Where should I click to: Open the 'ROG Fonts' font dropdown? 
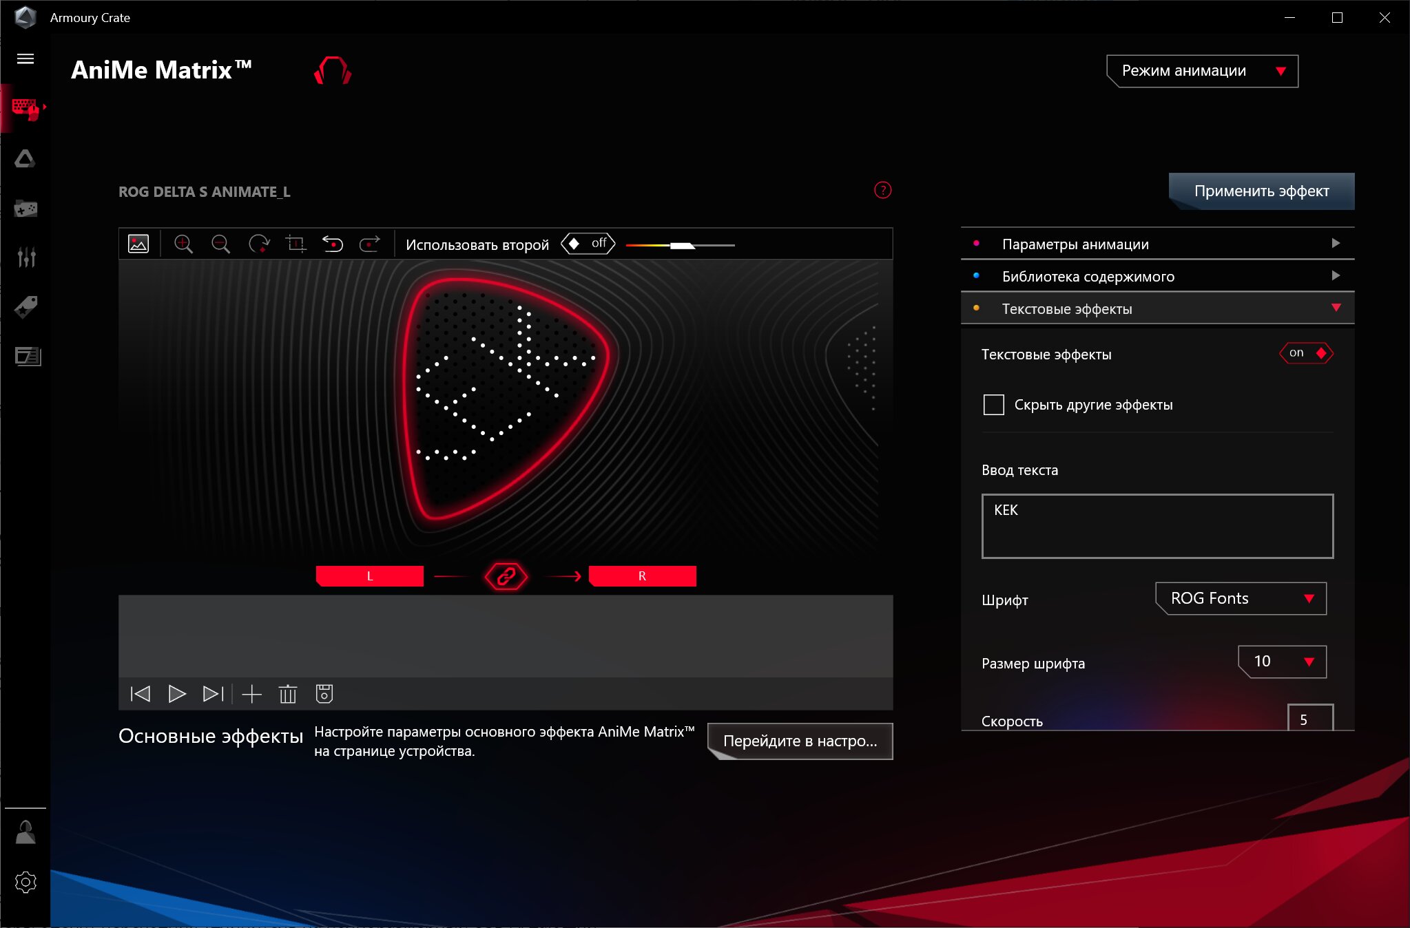pos(1241,598)
